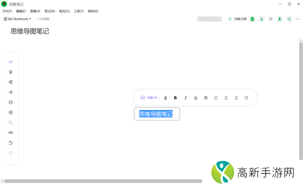Open the 笔记(N) menu
303x185 pixels.
click(x=49, y=11)
